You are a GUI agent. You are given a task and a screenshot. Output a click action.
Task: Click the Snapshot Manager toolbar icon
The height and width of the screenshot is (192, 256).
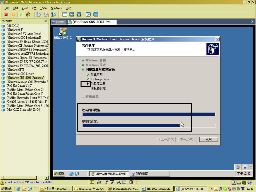[53, 14]
